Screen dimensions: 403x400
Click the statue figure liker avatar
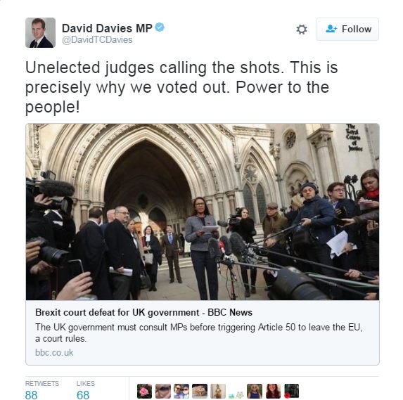218,392
